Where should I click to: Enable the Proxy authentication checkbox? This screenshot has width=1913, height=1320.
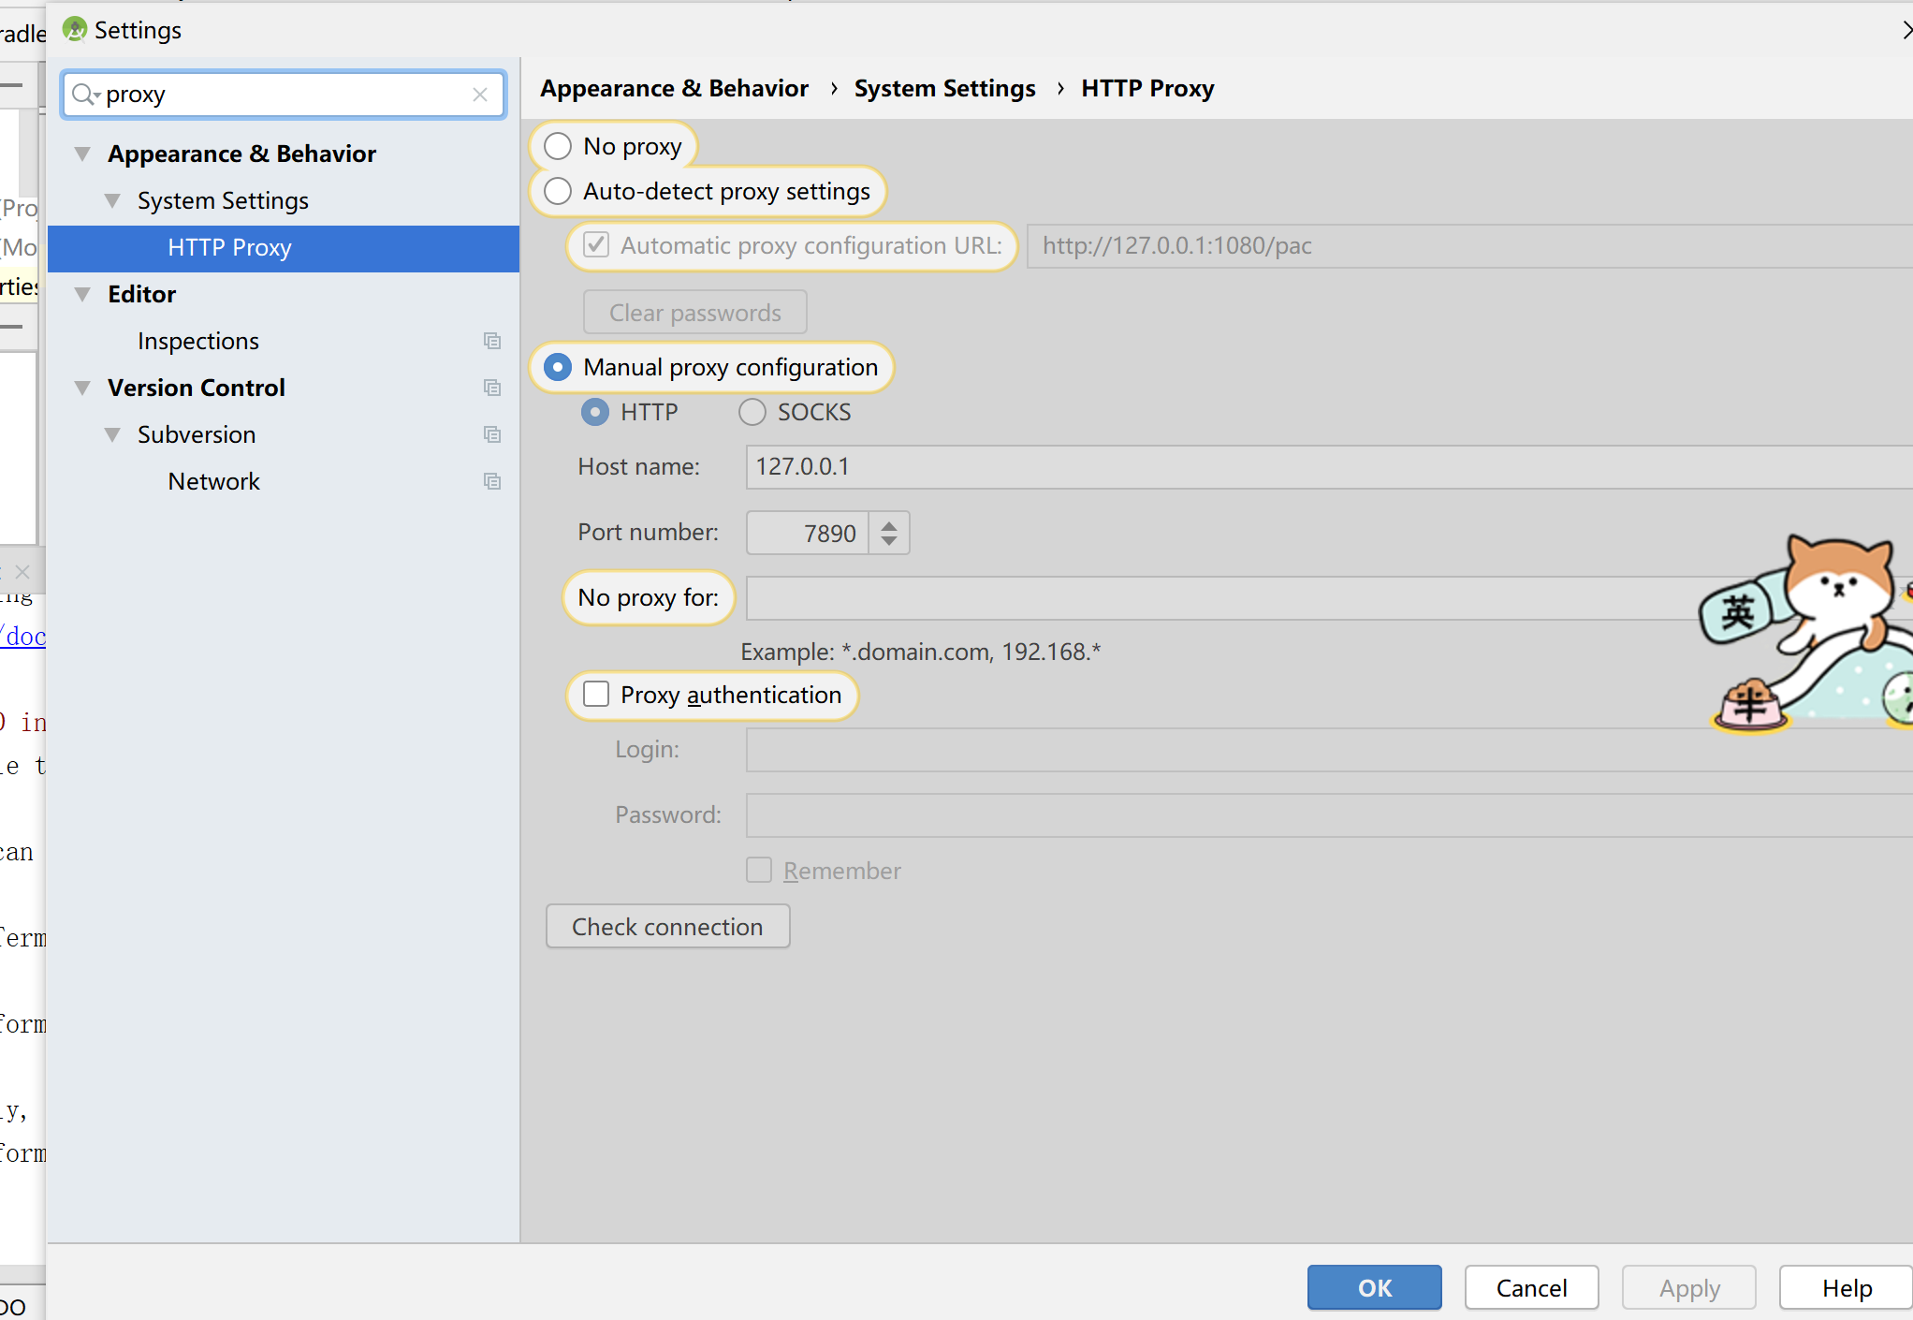[596, 695]
